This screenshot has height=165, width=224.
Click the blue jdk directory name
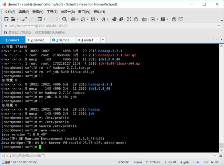tap(91, 113)
